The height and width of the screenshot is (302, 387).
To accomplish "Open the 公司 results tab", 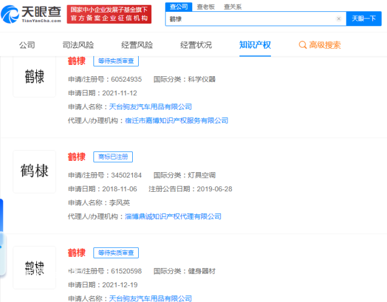I will click(x=27, y=45).
